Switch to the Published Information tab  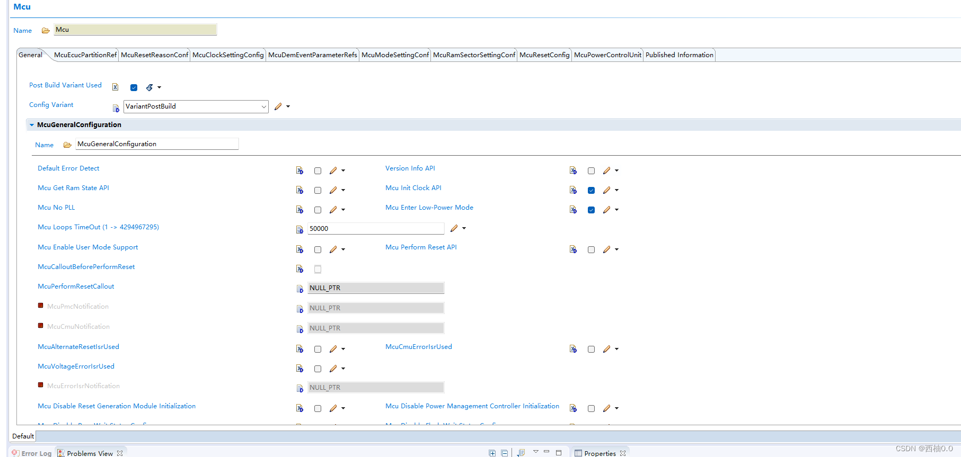click(x=680, y=55)
